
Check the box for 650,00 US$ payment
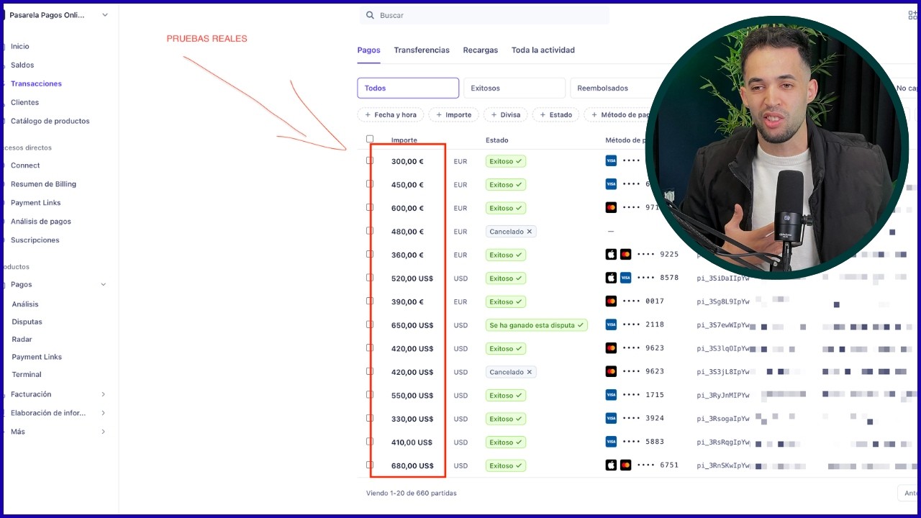coord(370,324)
